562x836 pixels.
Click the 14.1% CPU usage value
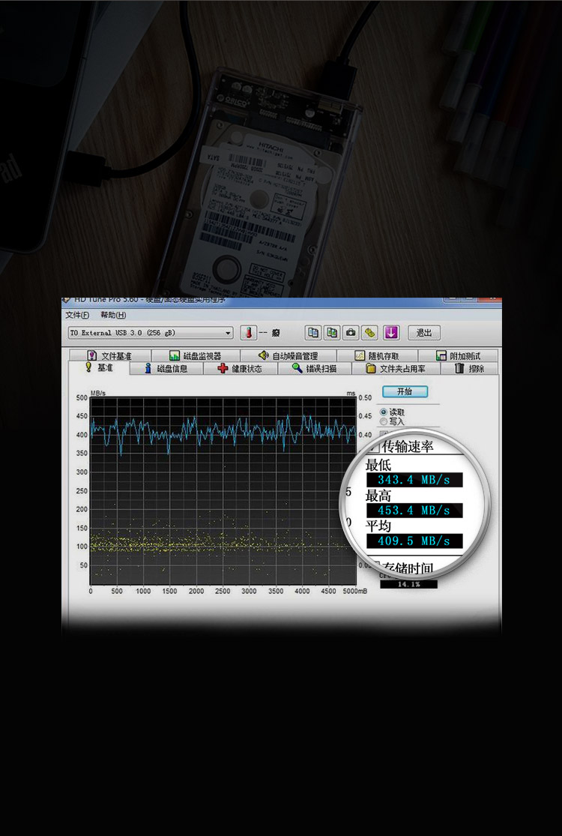(x=408, y=584)
